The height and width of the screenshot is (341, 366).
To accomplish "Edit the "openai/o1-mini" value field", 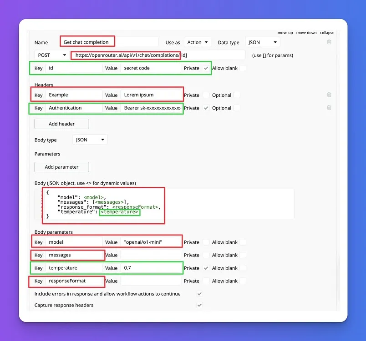I will [151, 242].
